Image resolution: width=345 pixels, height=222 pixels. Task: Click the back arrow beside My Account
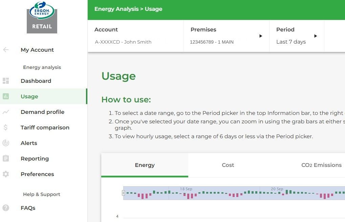point(5,50)
